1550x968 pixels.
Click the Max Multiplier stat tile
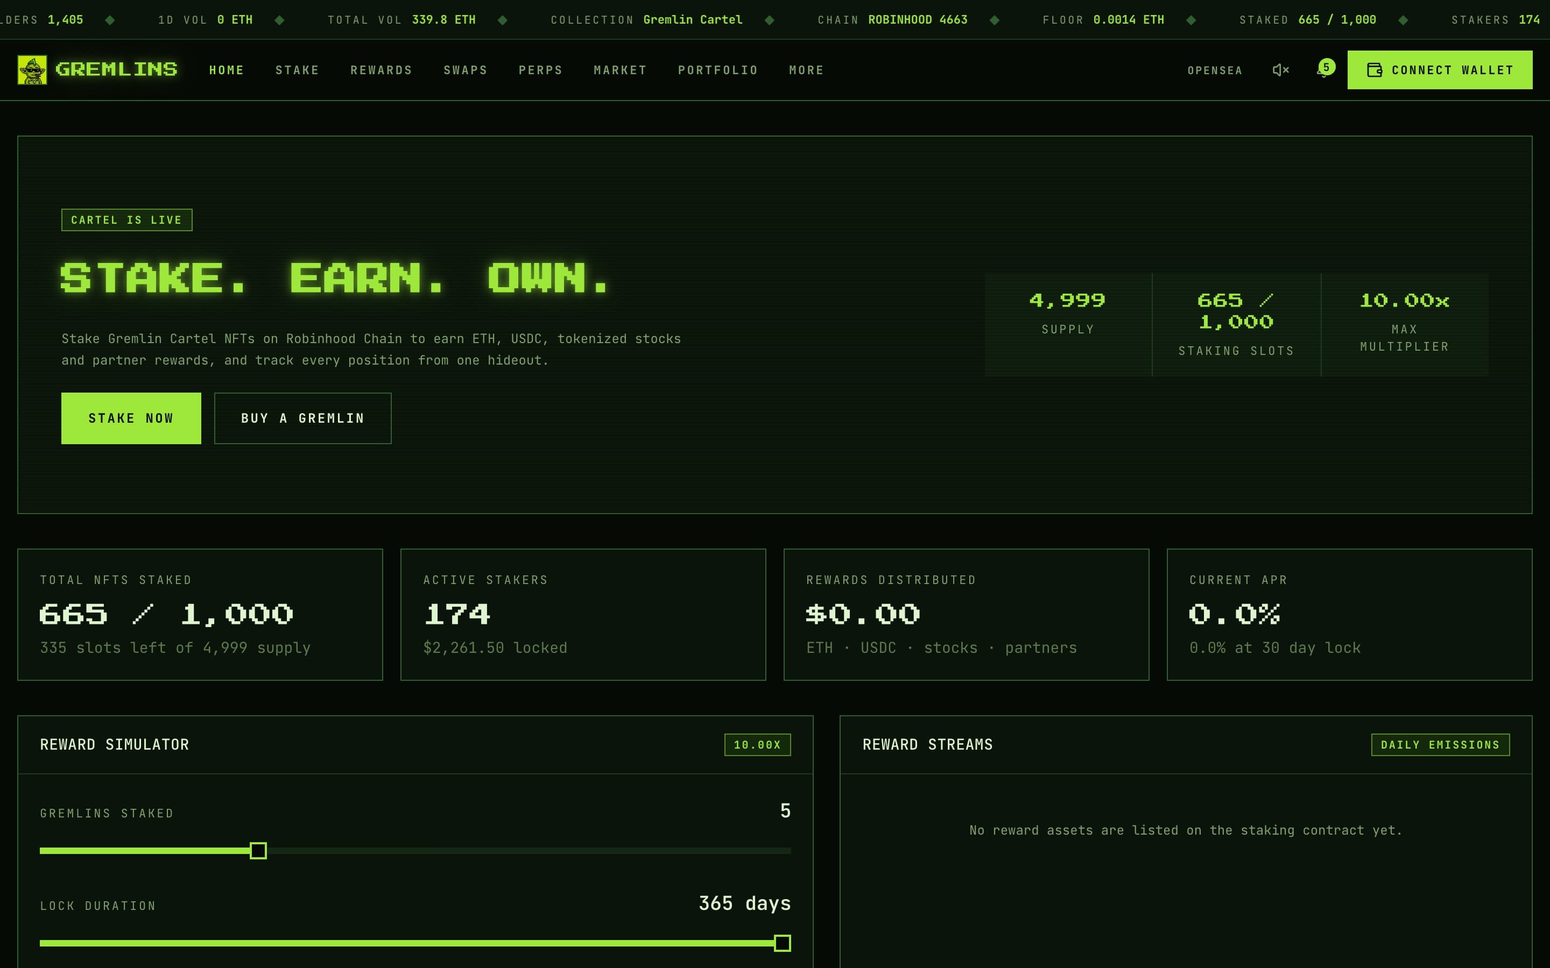pyautogui.click(x=1405, y=325)
